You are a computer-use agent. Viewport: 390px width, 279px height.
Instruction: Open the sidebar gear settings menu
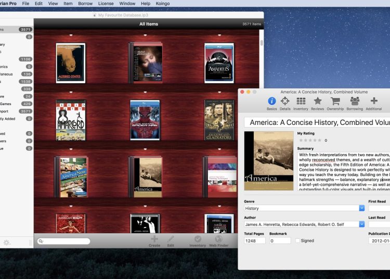click(x=7, y=243)
